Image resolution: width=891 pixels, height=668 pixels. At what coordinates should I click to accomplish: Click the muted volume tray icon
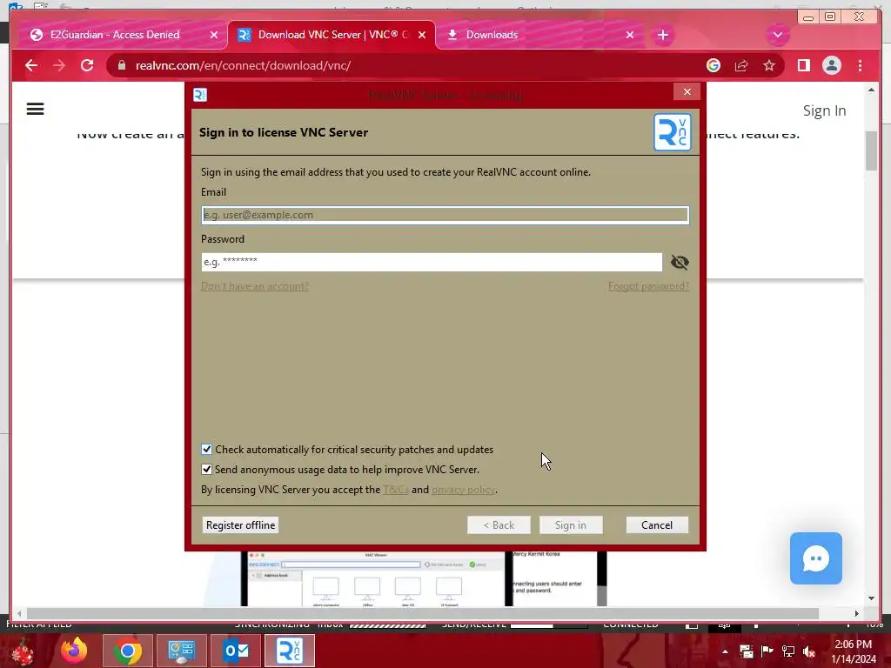(809, 651)
